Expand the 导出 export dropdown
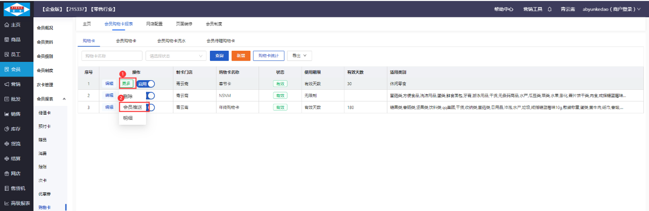Viewport: 649px width, 211px height. 299,56
